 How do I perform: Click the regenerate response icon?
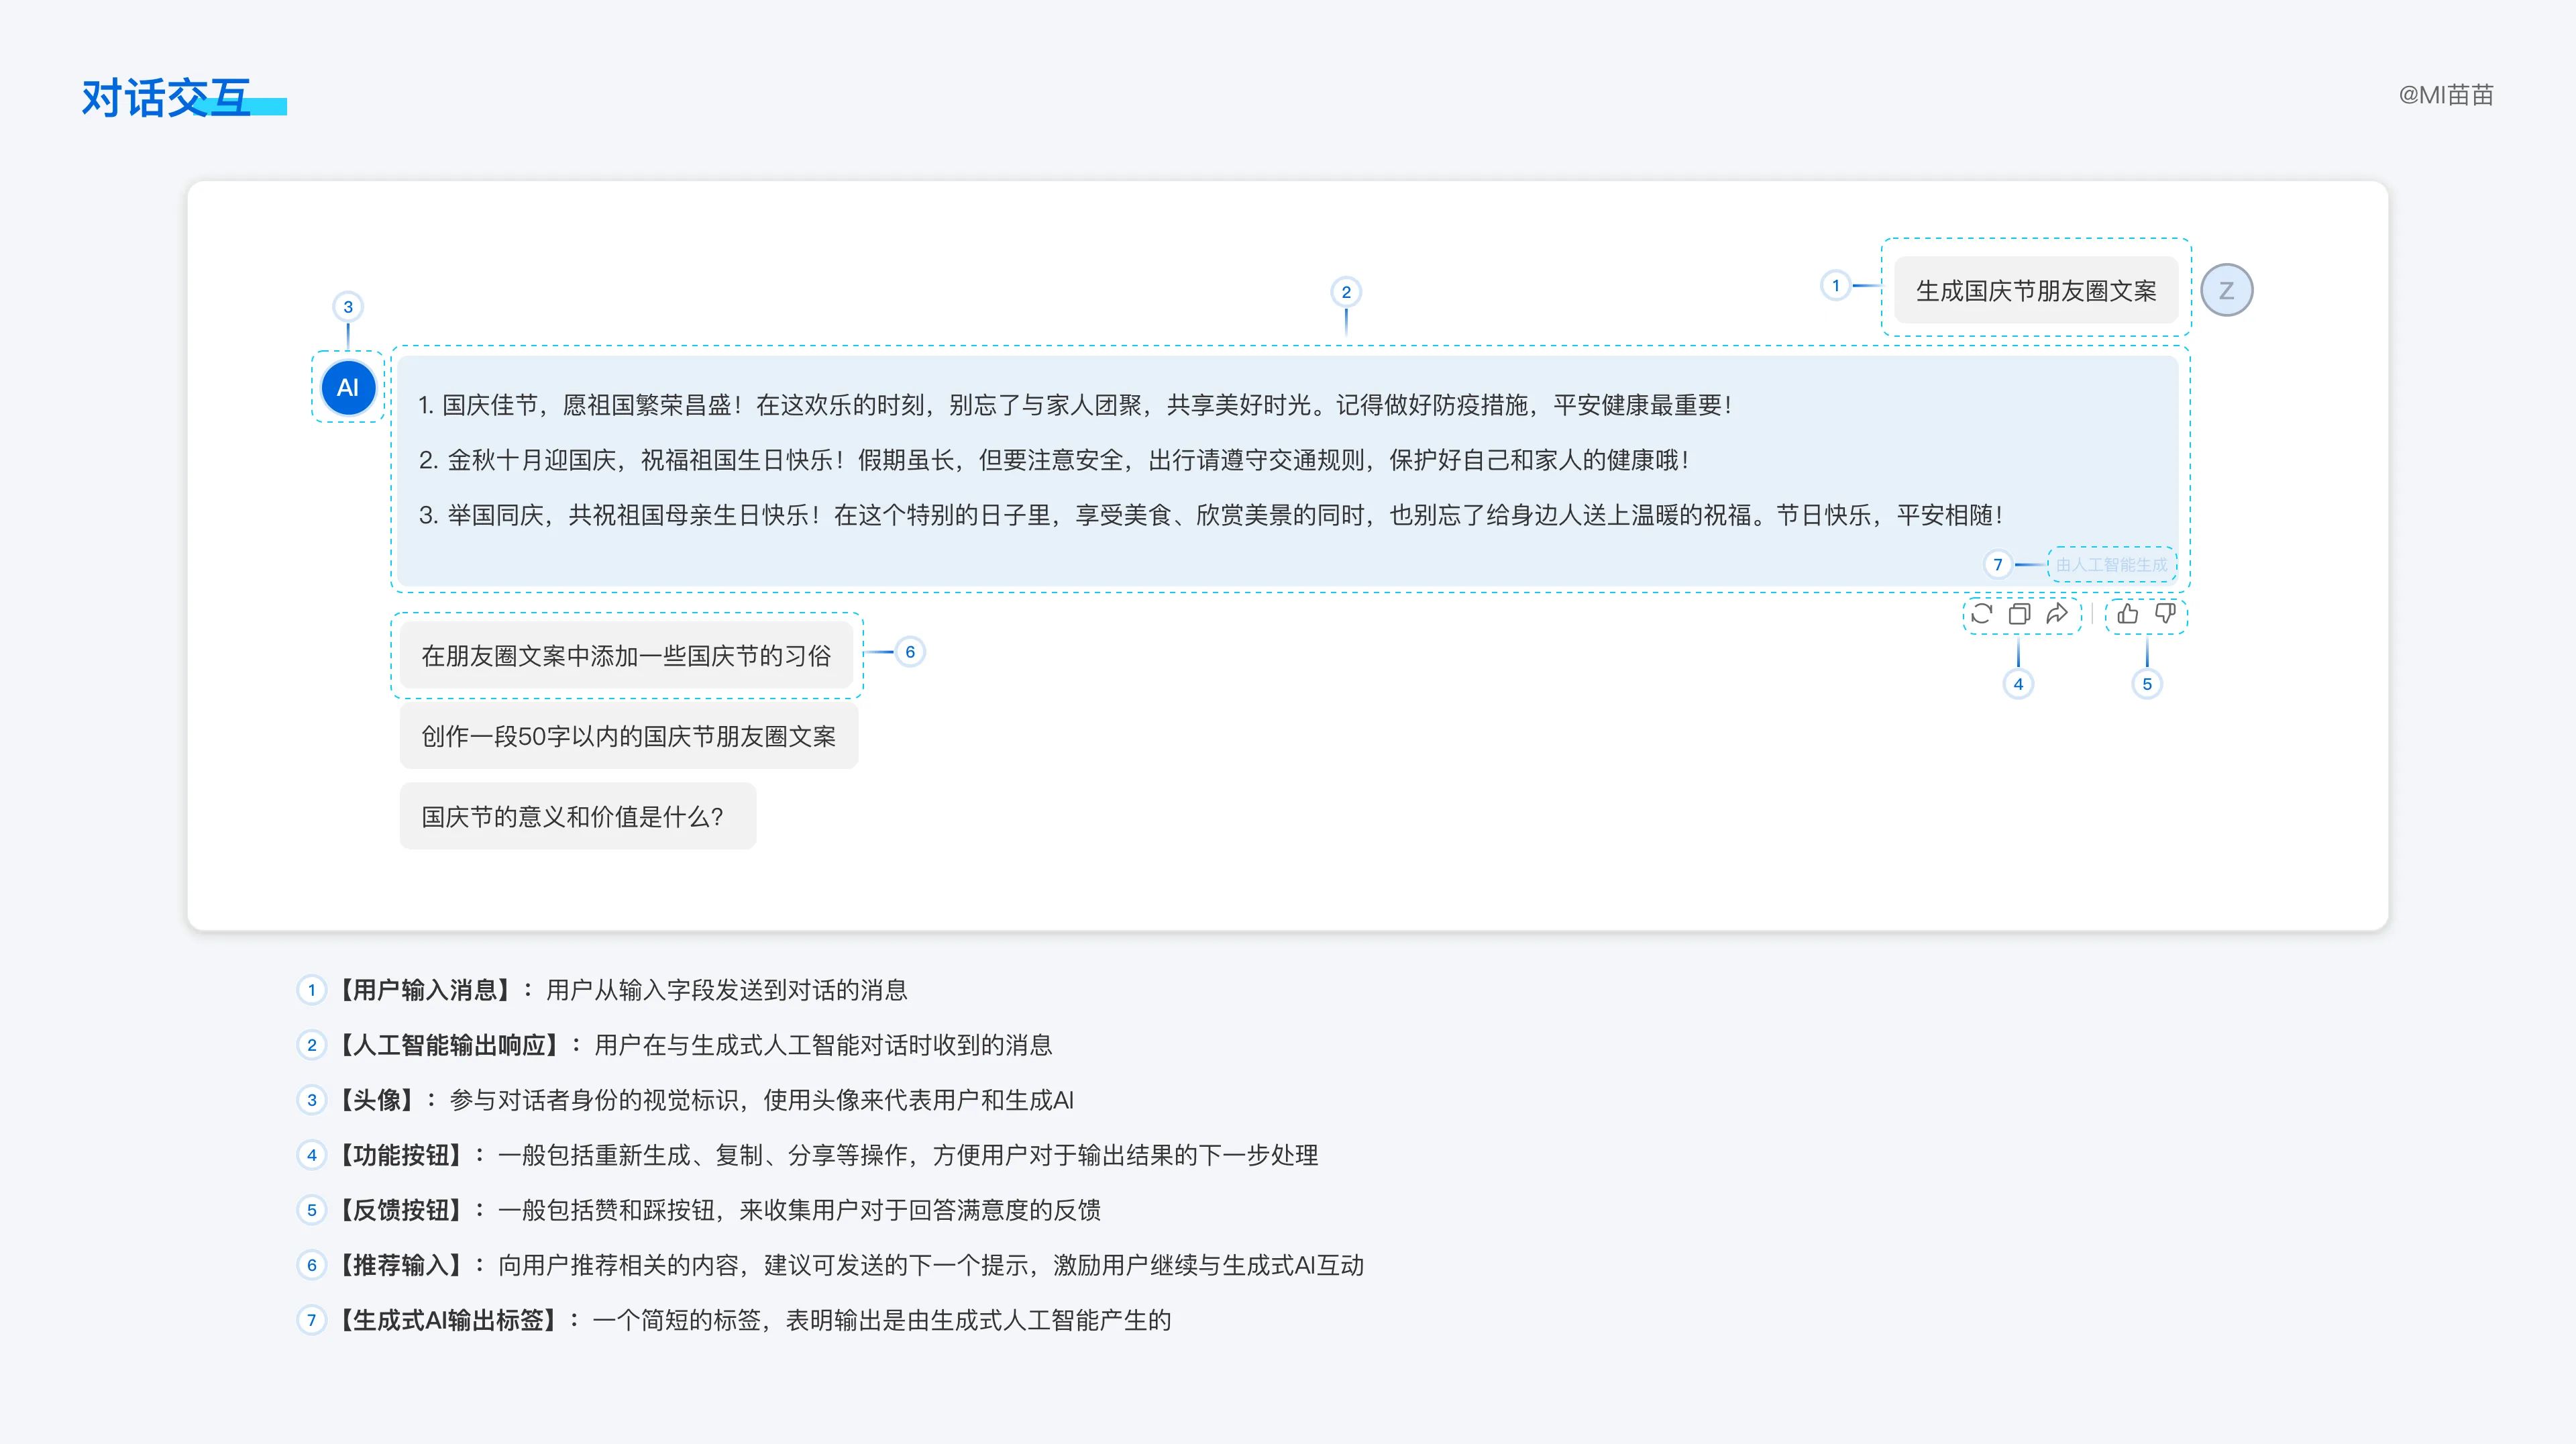[1981, 614]
